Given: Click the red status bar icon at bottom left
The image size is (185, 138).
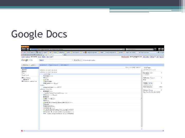Looking at the screenshot, I should click(22, 131).
